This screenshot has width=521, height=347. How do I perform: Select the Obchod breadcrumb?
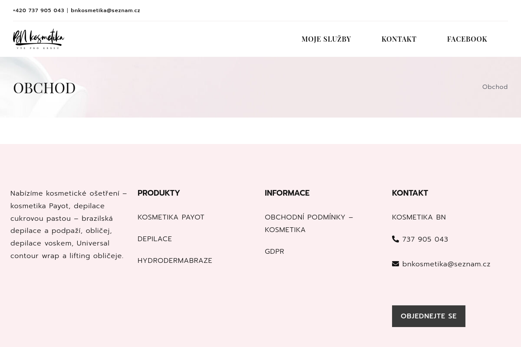click(495, 87)
